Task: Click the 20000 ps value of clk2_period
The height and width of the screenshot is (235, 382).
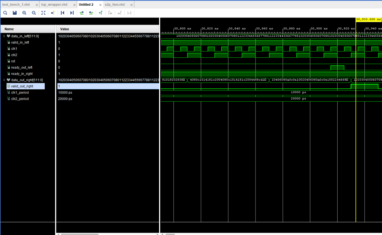Action: coord(65,99)
